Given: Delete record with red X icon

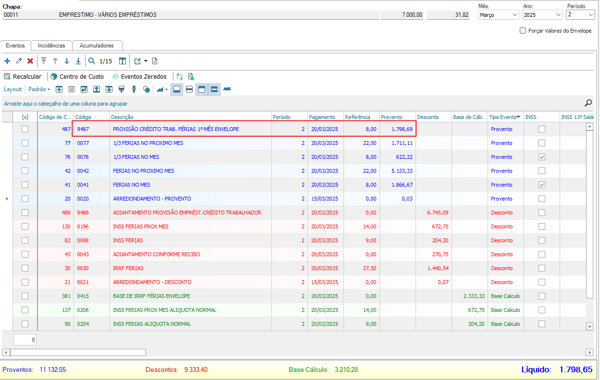Looking at the screenshot, I should [30, 61].
